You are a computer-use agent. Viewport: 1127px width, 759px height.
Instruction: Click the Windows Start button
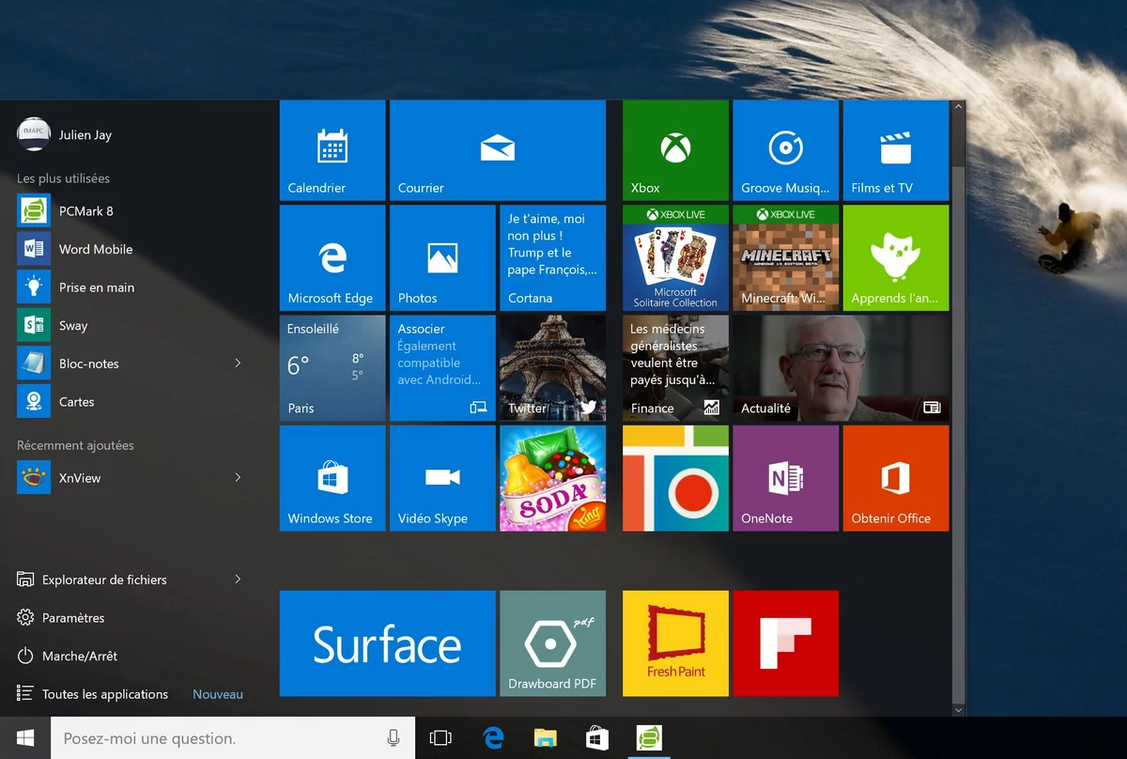click(x=25, y=738)
